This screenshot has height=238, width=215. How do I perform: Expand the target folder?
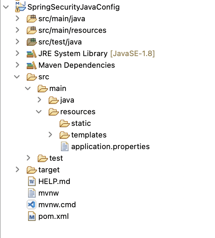pyautogui.click(x=17, y=170)
